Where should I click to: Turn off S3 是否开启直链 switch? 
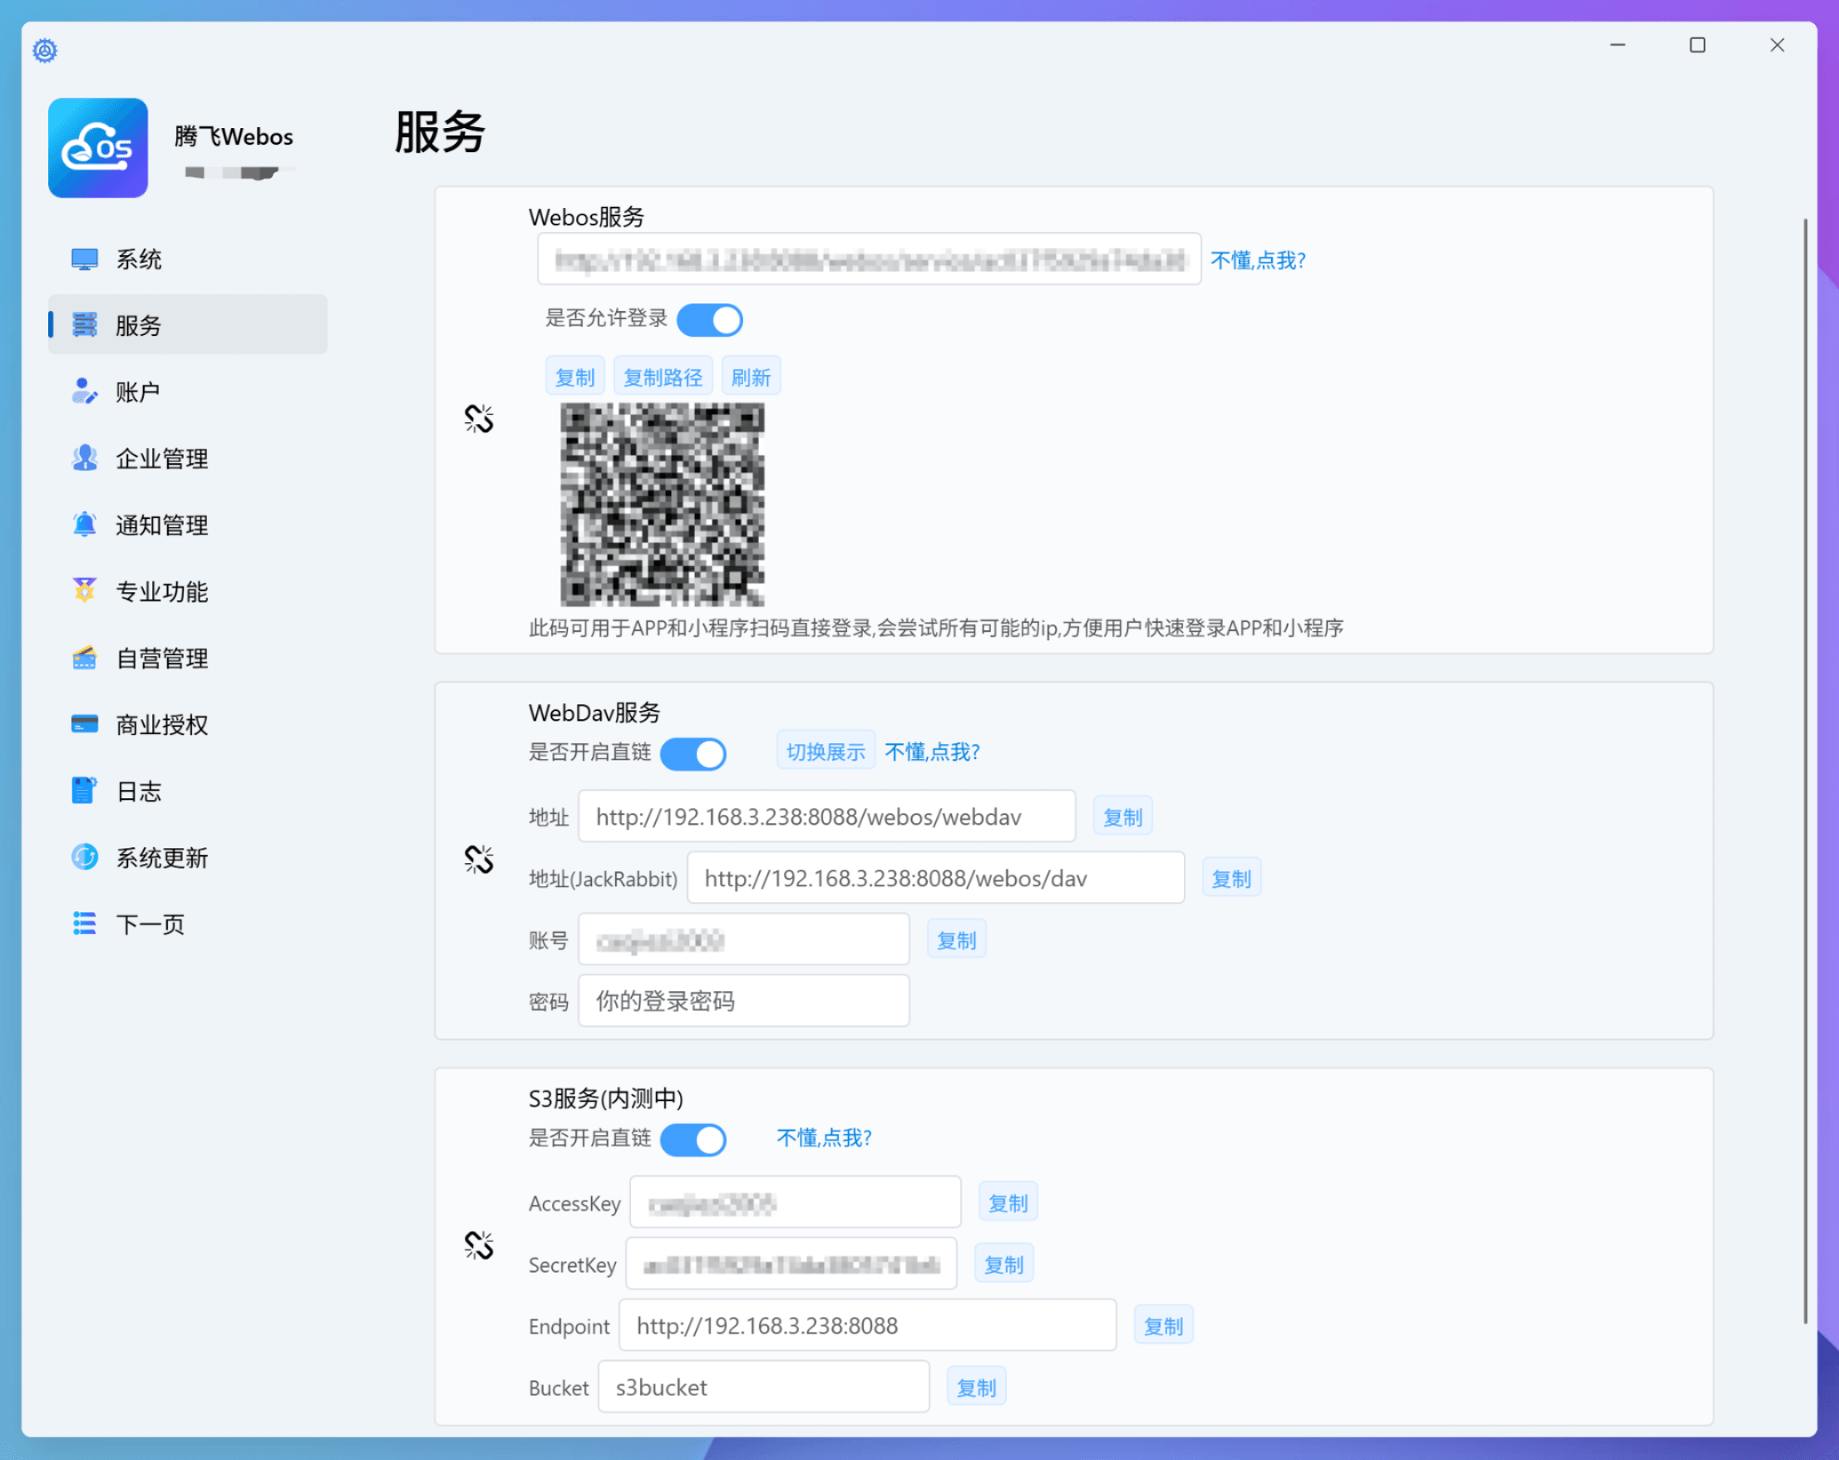(693, 1139)
